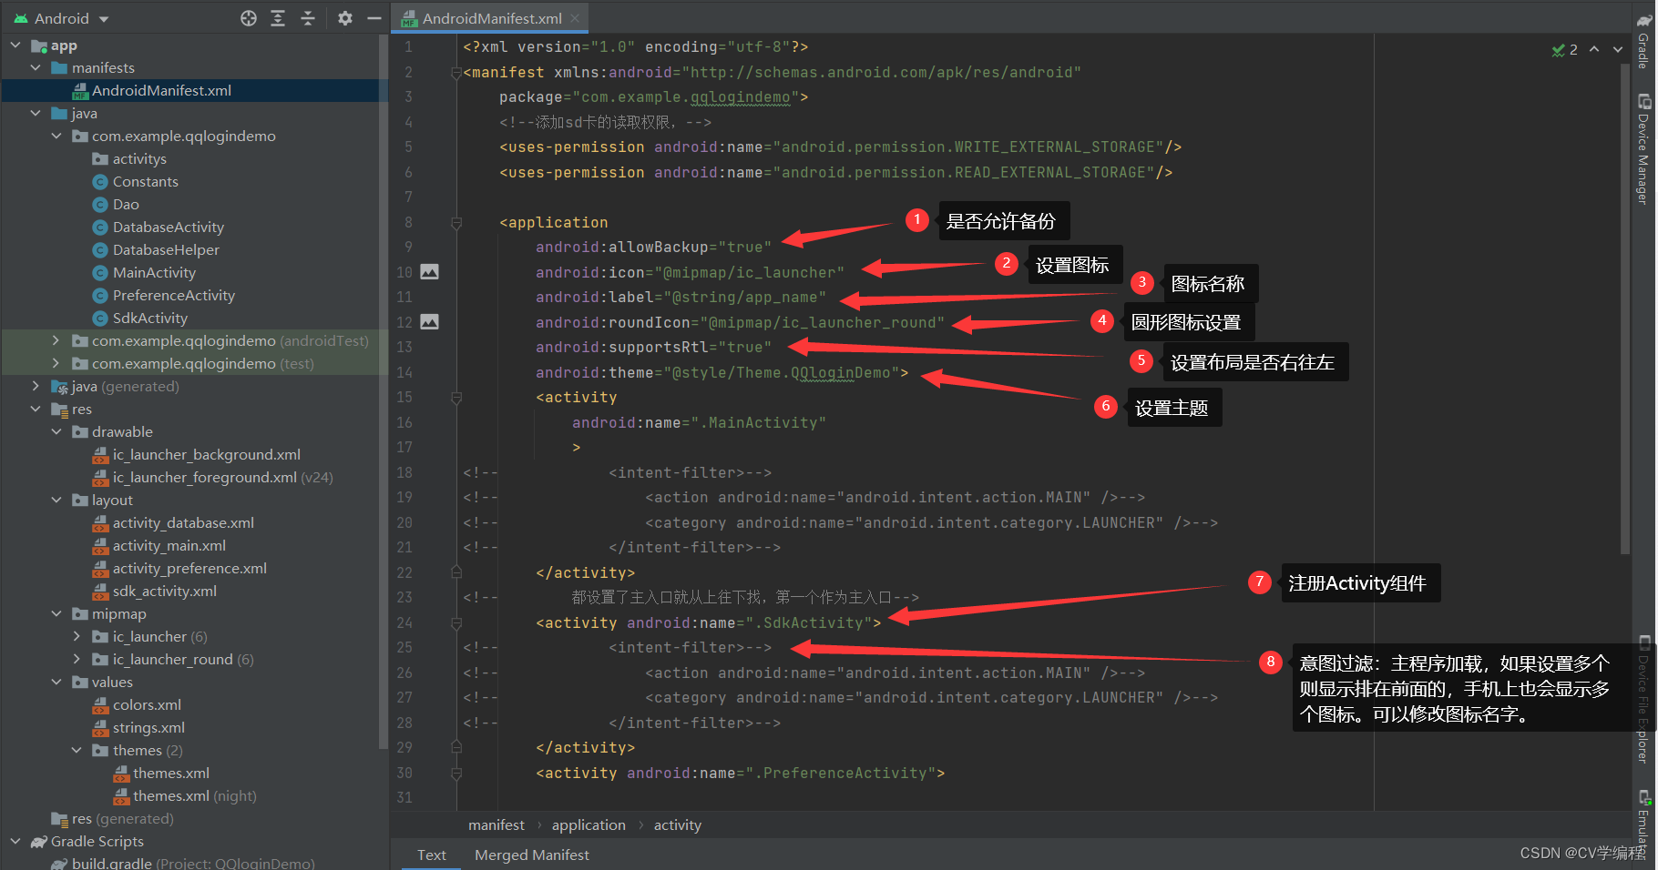Expand the com.example.qqlogindemo (test) package
This screenshot has height=870, width=1658.
coord(56,363)
